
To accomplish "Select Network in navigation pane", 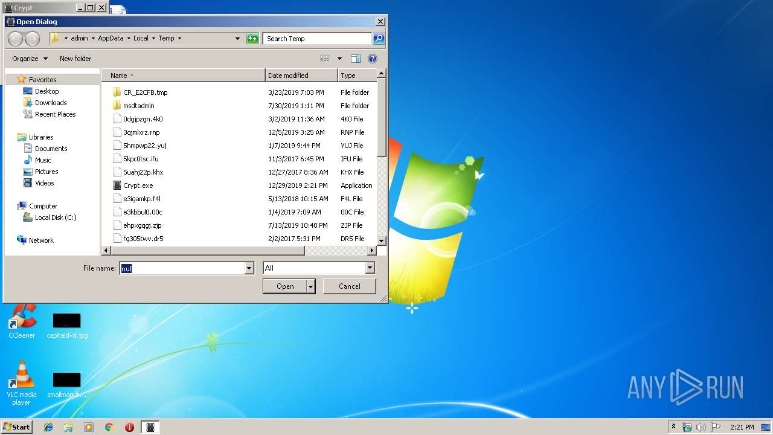I will 41,240.
